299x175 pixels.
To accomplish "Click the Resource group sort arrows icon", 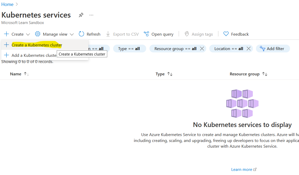I will coord(265,74).
